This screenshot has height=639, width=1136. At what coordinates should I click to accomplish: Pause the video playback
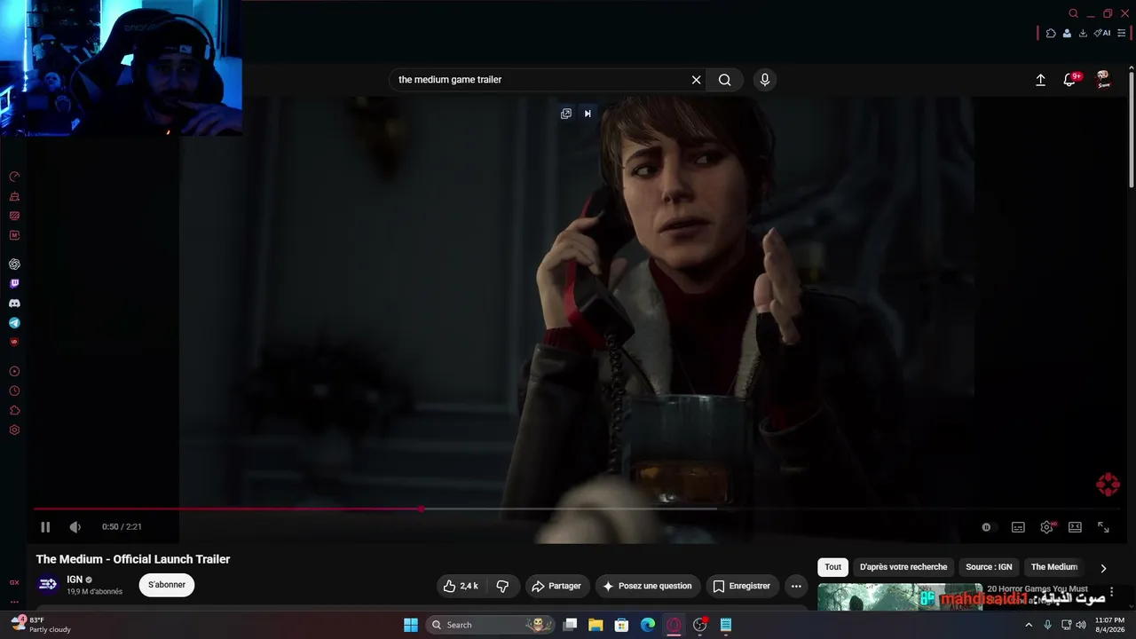point(45,527)
